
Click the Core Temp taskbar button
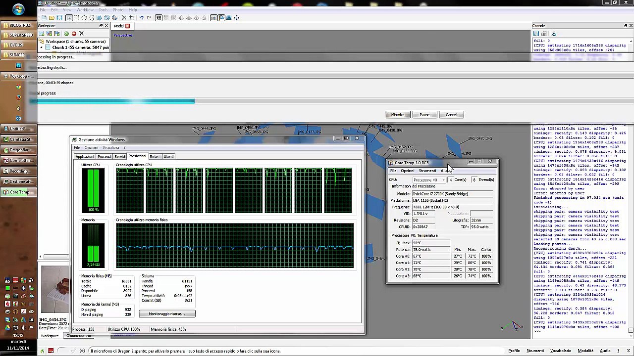(18, 192)
